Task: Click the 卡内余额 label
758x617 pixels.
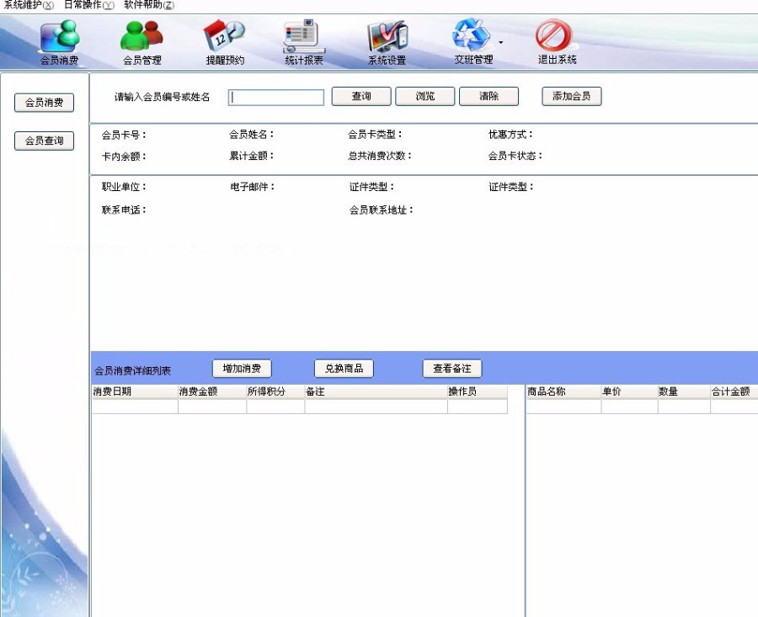Action: pyautogui.click(x=125, y=157)
